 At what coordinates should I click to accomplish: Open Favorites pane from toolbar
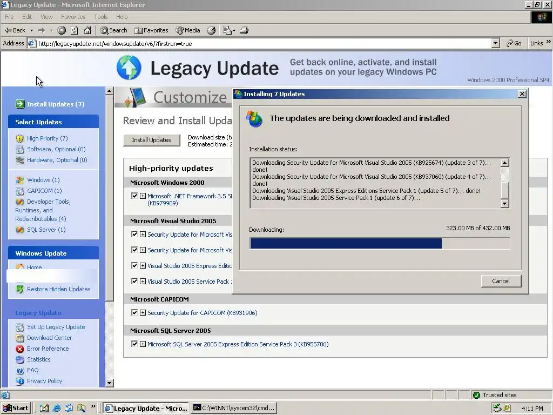click(x=151, y=30)
